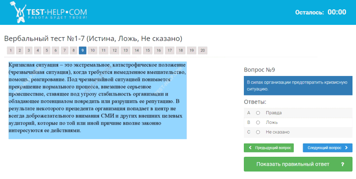Viewport: 356px width, 179px height.
Task: Select the active question 9 button
Action: (82, 50)
